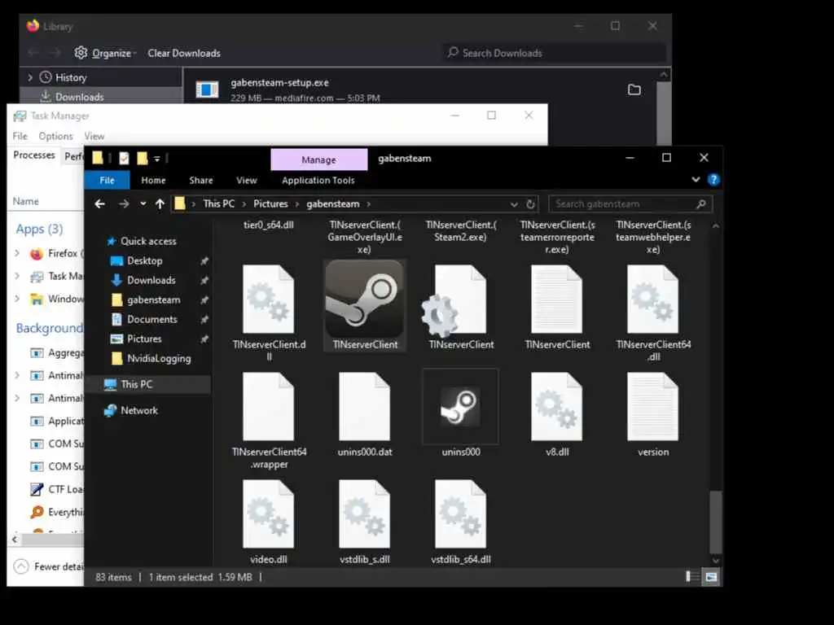Click Name column header in Task Manager
The height and width of the screenshot is (625, 834).
pyautogui.click(x=25, y=201)
